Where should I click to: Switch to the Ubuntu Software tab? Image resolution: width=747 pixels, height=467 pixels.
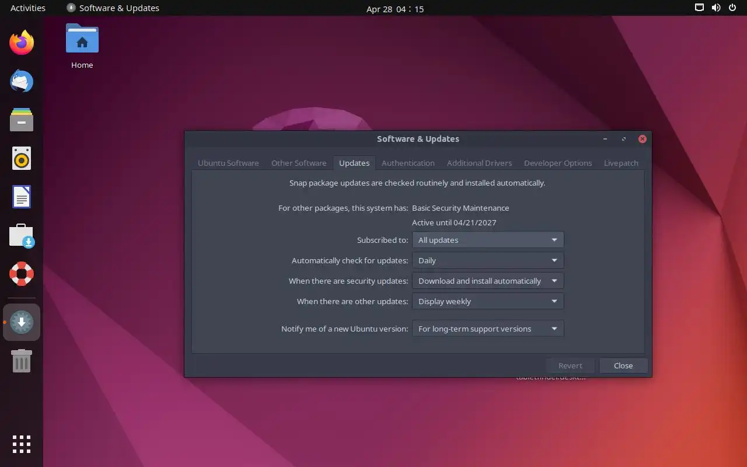pyautogui.click(x=228, y=163)
